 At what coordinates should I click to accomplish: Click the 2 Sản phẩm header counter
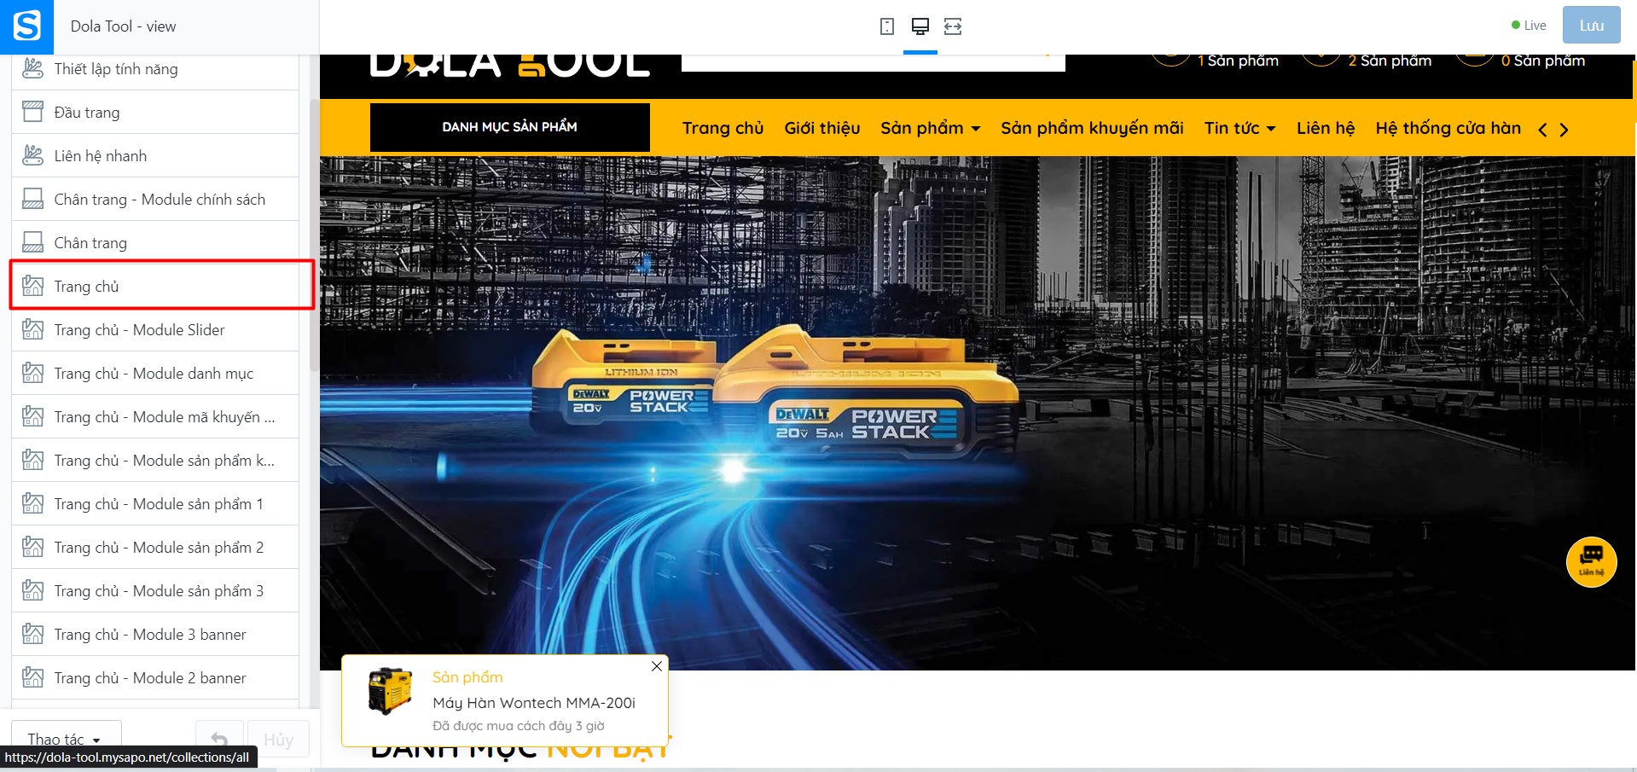(x=1390, y=61)
